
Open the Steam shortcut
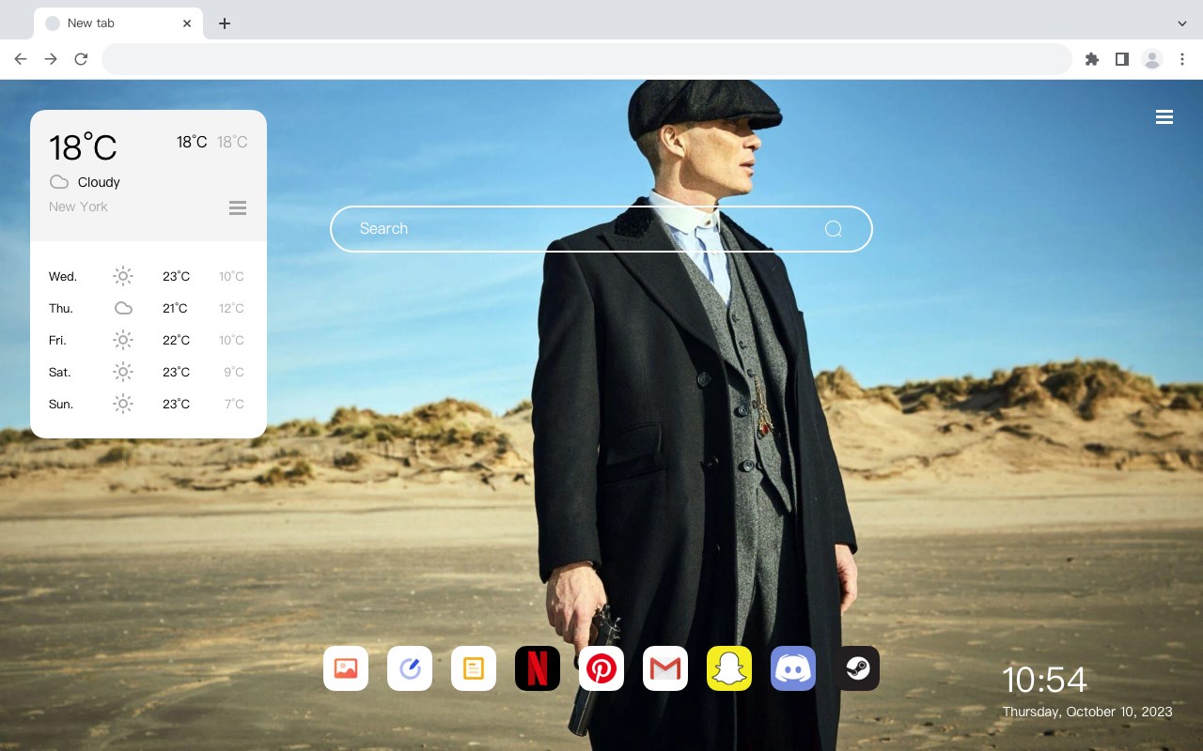857,668
